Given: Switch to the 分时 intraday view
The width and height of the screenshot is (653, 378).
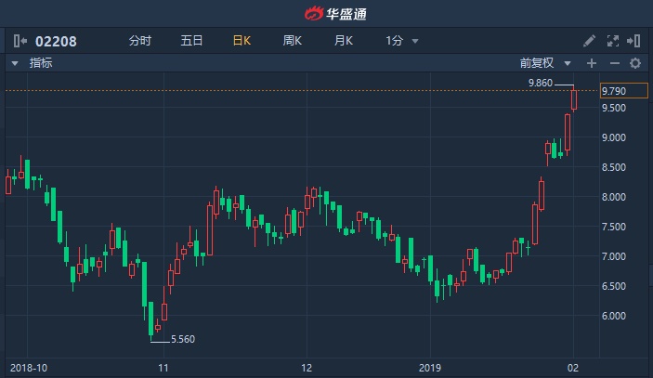Looking at the screenshot, I should 140,41.
